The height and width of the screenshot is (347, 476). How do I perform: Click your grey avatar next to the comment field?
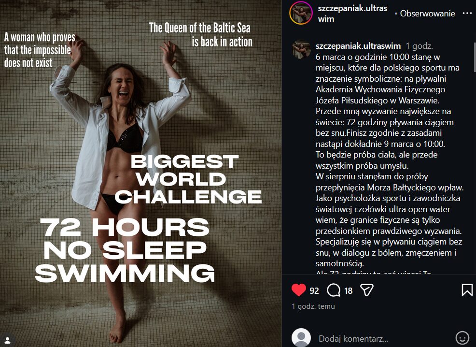point(301,337)
